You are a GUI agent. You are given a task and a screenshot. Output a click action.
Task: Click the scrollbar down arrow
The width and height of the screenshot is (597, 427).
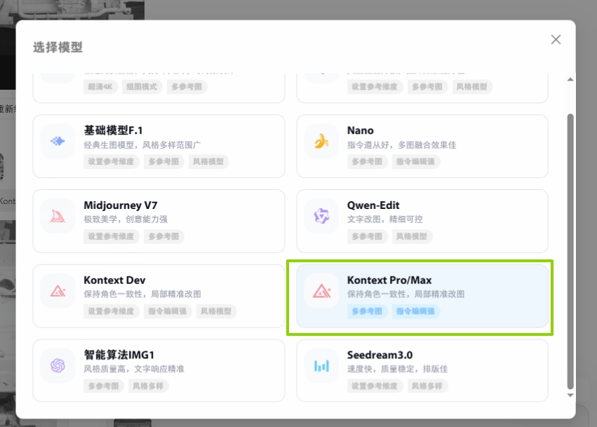570,395
